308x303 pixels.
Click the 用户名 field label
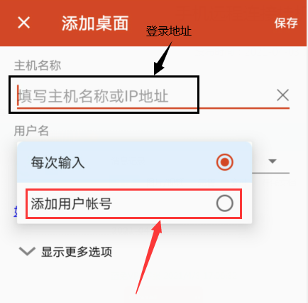(31, 131)
